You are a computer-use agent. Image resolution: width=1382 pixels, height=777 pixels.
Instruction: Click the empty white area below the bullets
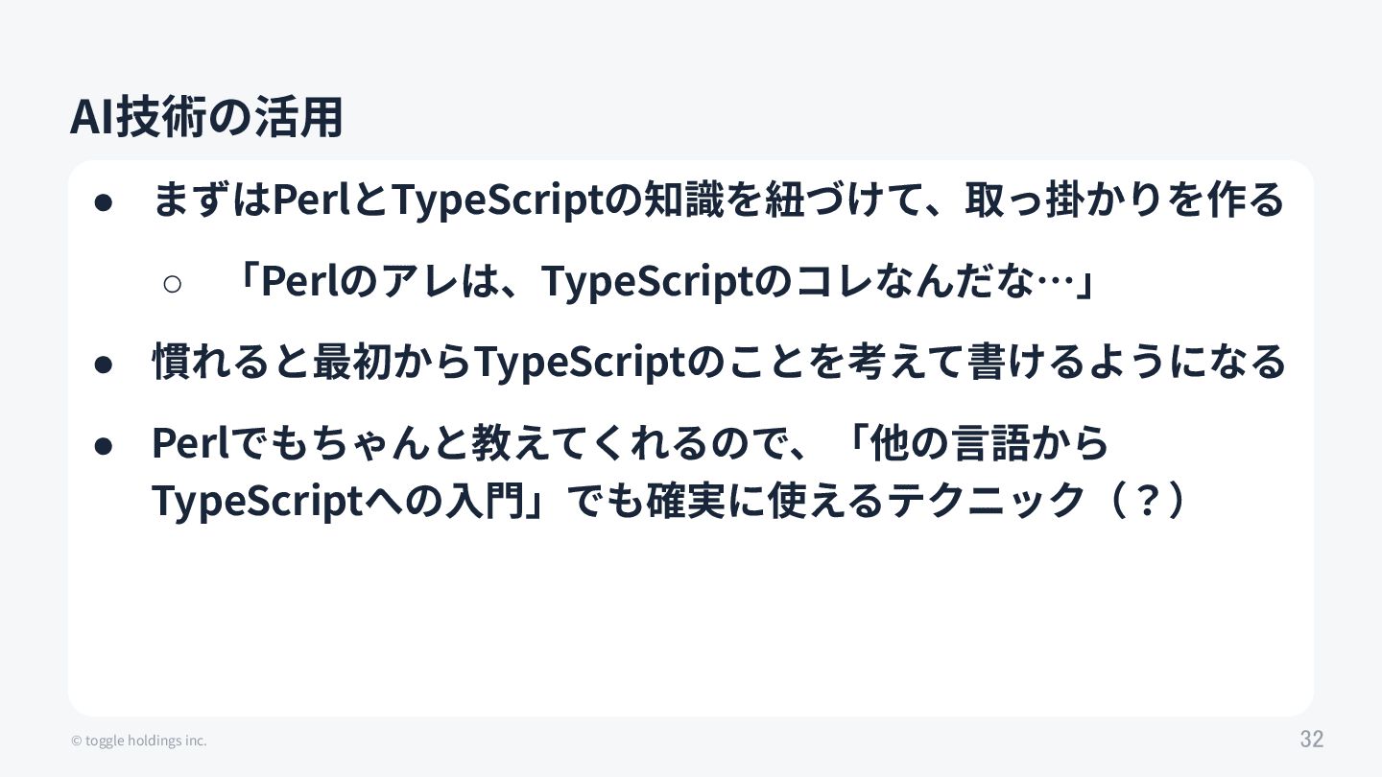click(x=691, y=624)
